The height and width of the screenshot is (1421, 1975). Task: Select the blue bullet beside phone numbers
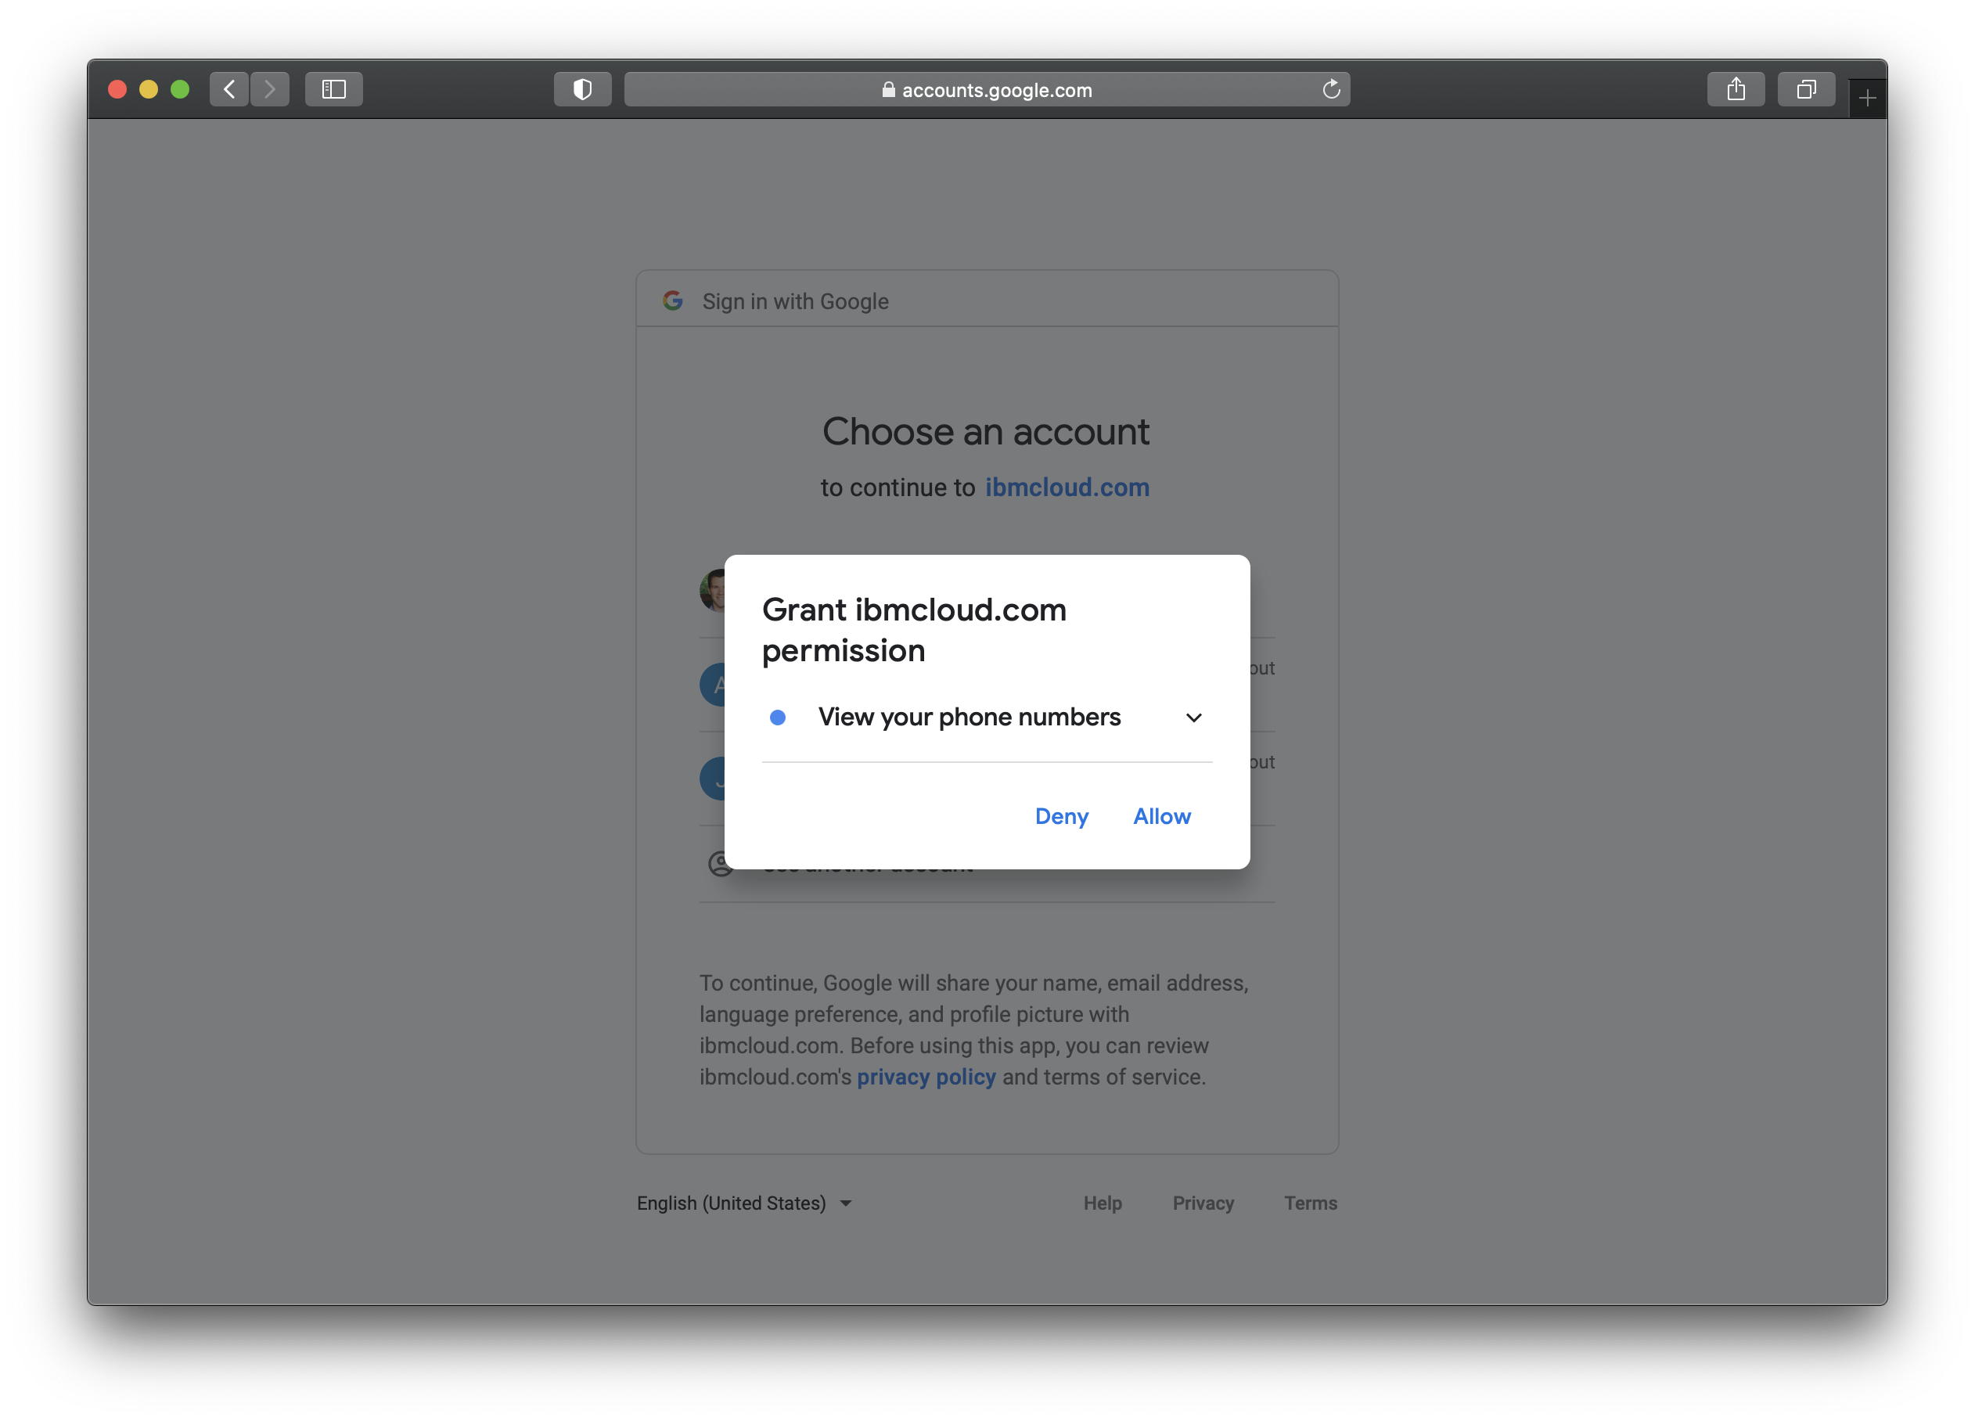(x=778, y=718)
